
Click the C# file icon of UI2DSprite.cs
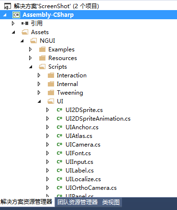59,110
